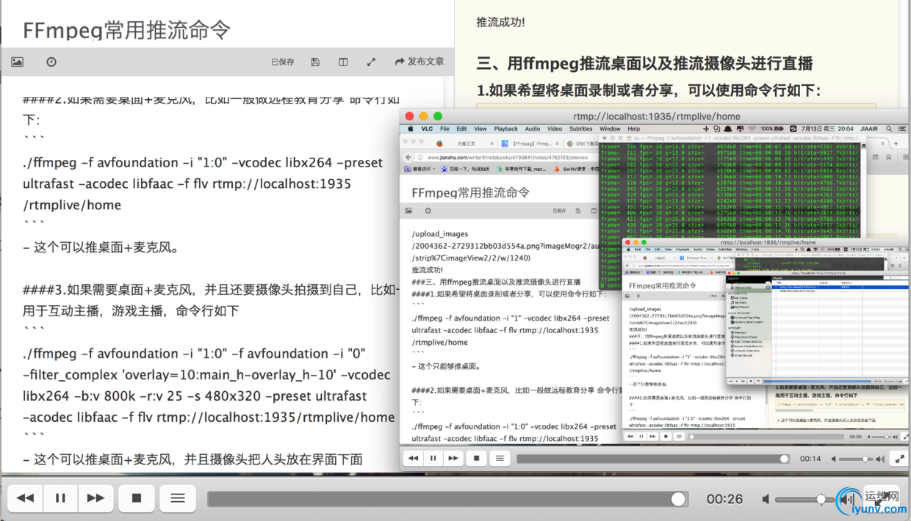Open the View menu in VLC menu bar
Viewport: 911px width, 521px height.
pos(480,128)
